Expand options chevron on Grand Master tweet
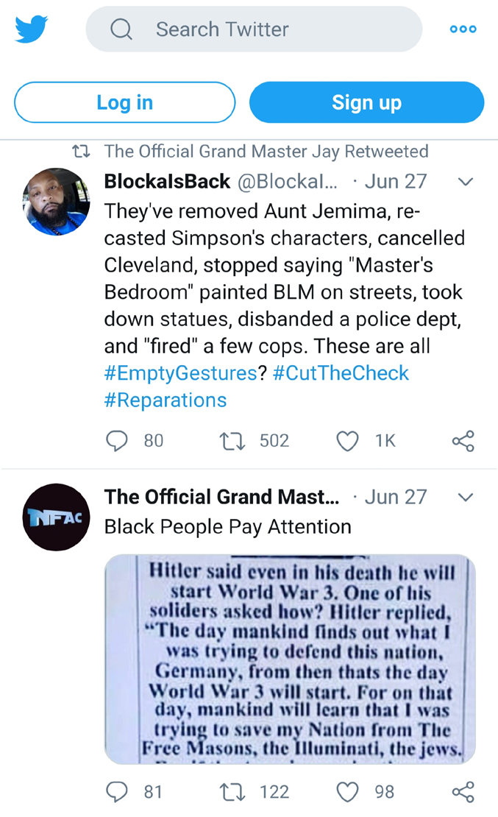The height and width of the screenshot is (817, 498). (465, 498)
